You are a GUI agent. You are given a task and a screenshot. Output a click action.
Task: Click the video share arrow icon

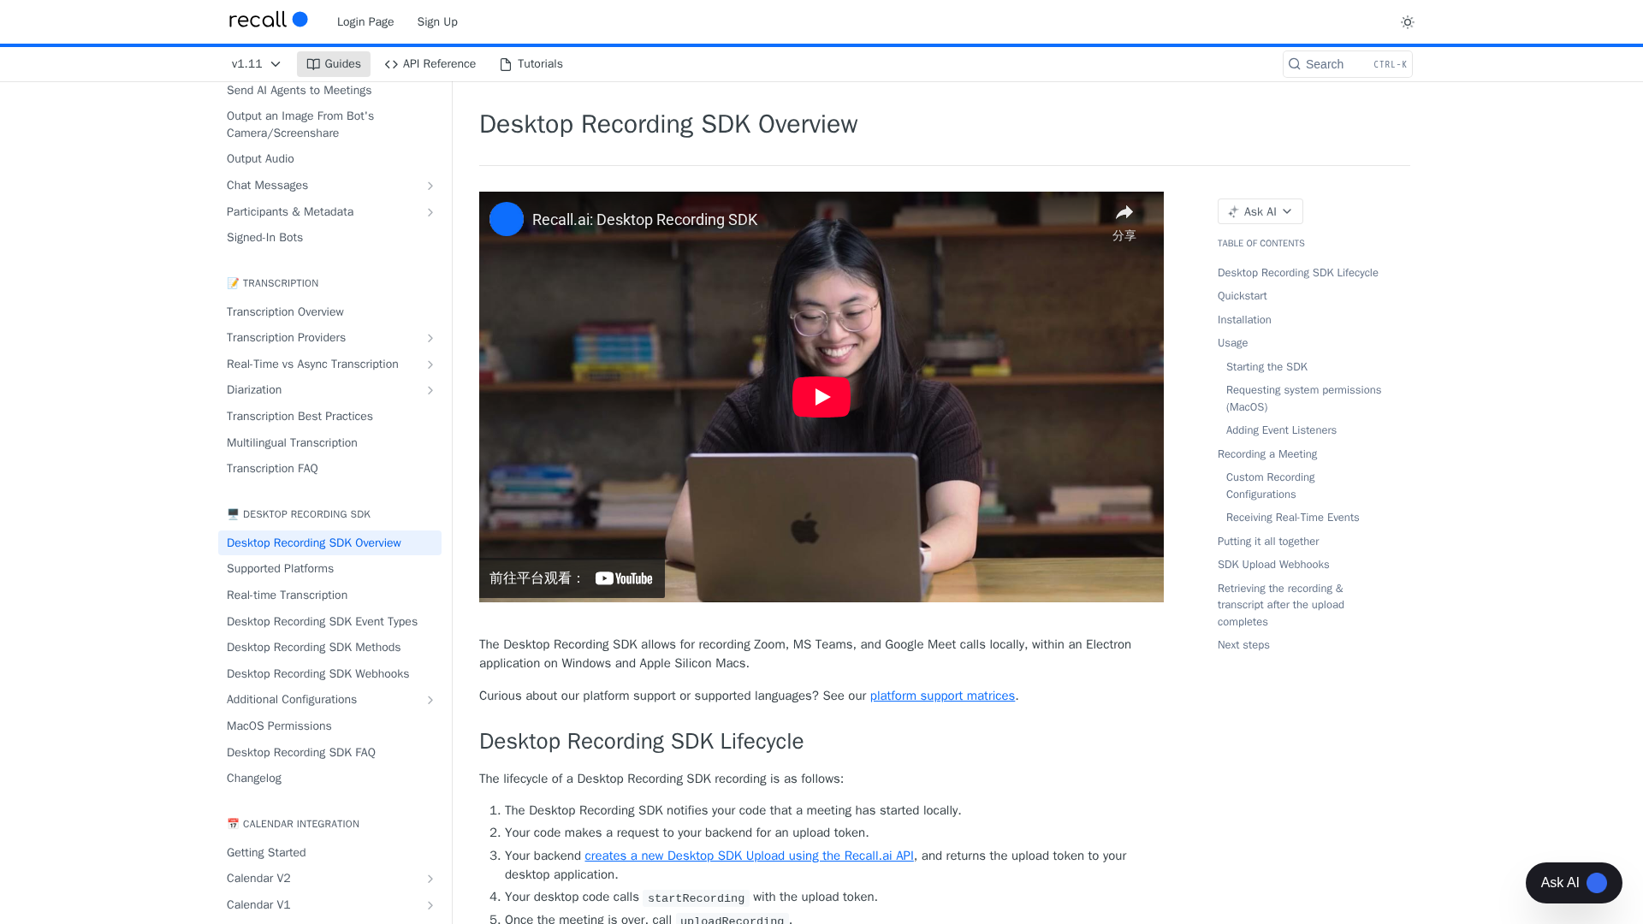click(1124, 213)
